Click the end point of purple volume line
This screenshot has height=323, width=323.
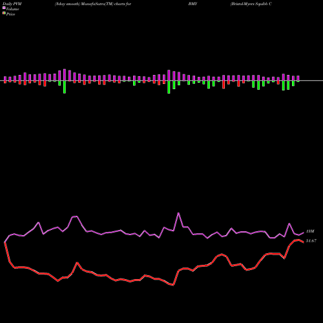point(304,233)
